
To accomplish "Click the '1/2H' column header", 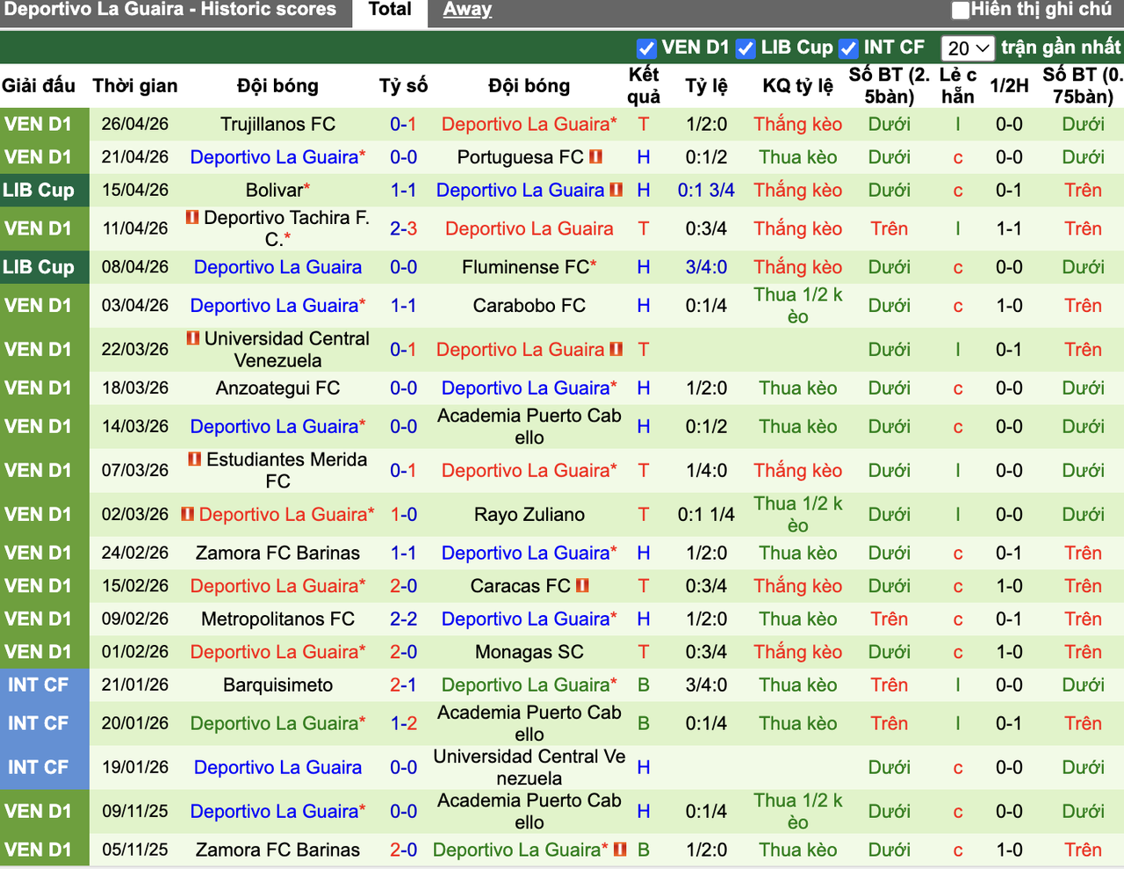I will (x=1009, y=85).
